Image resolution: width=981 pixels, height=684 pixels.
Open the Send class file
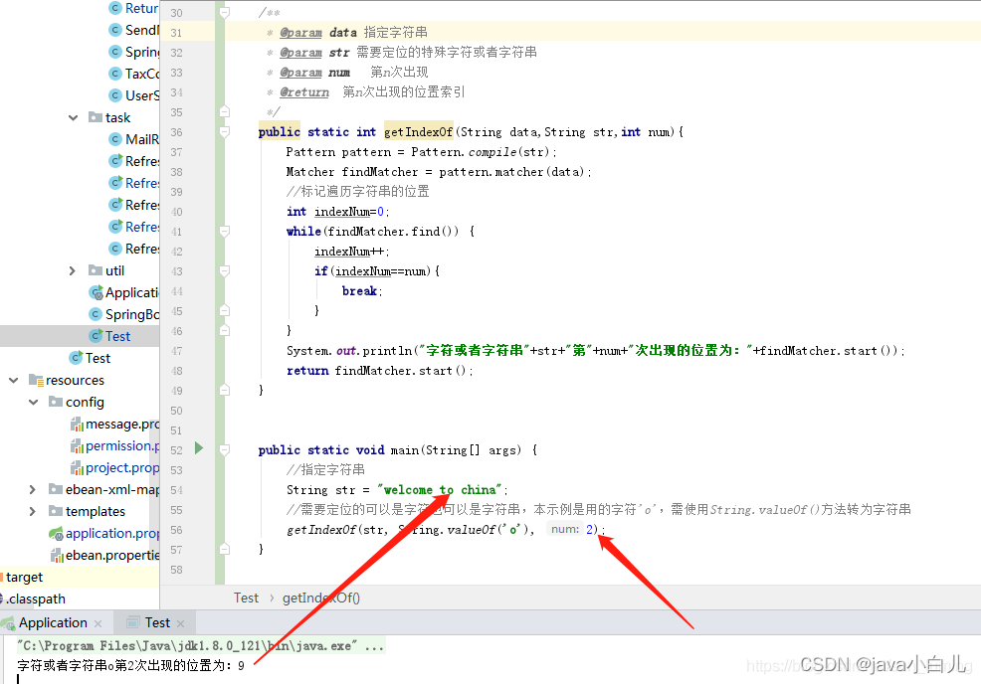tap(142, 30)
